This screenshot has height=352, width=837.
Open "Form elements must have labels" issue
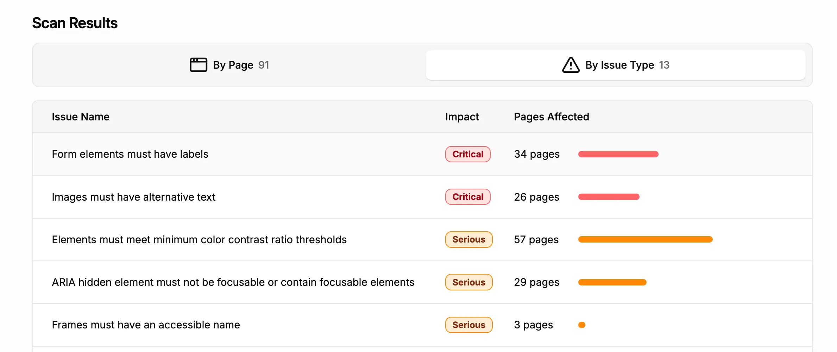pyautogui.click(x=130, y=154)
